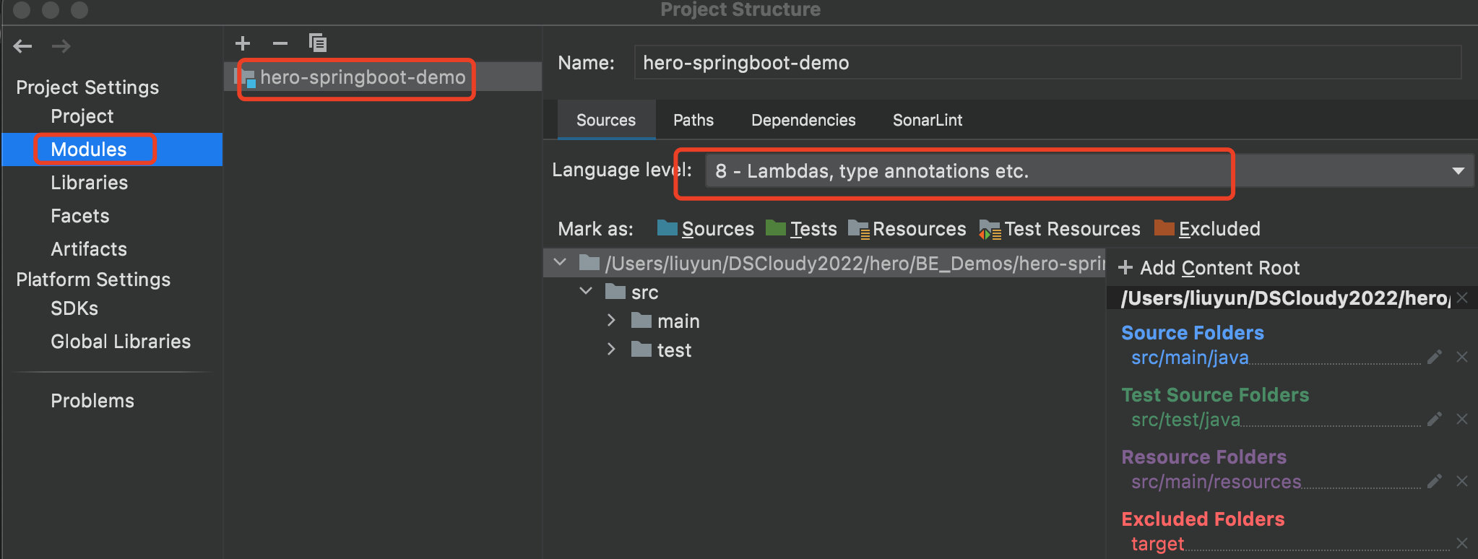Image resolution: width=1478 pixels, height=559 pixels.
Task: Select the content root path row
Action: click(824, 264)
